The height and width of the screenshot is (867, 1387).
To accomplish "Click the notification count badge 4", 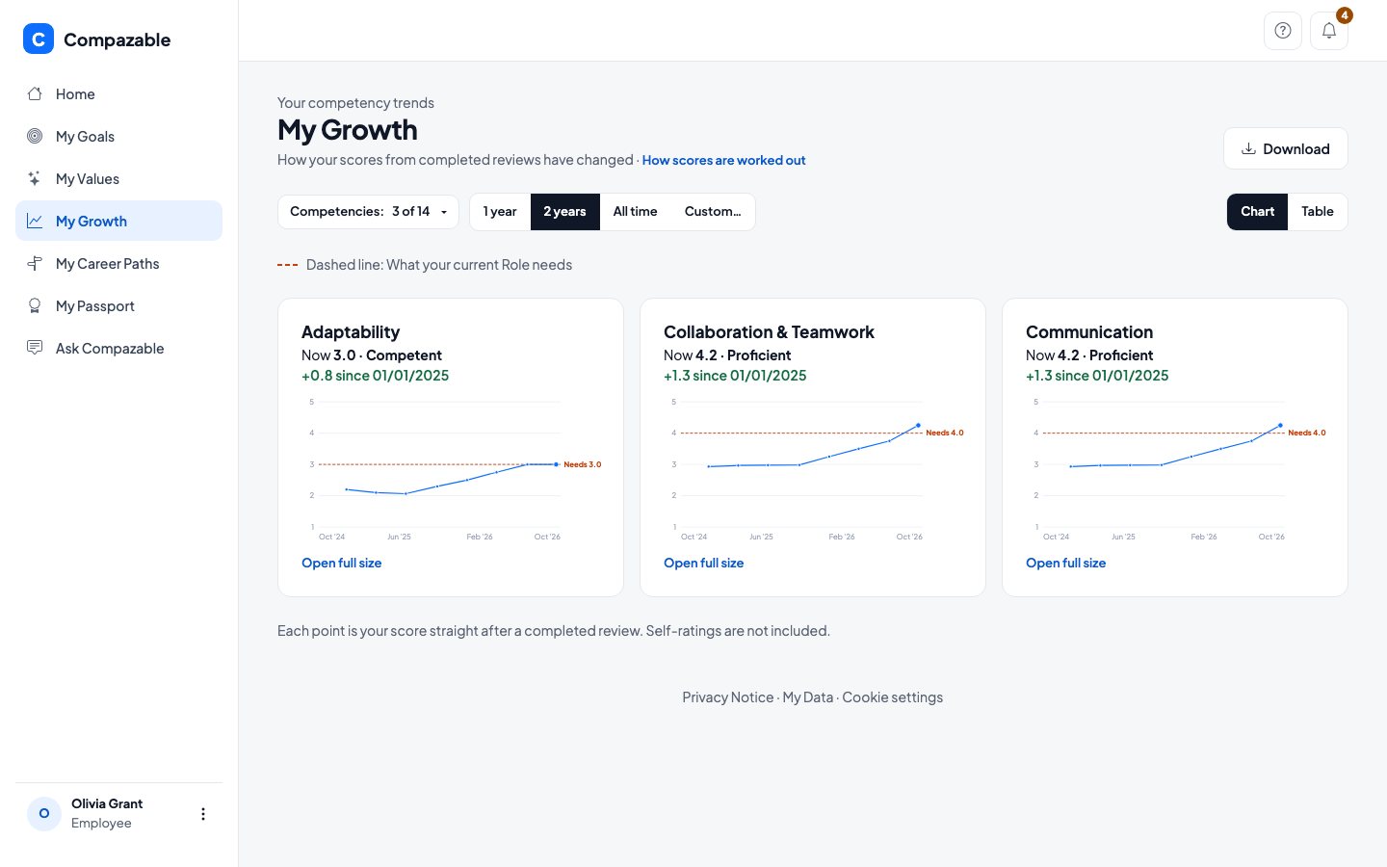I will pos(1345,15).
